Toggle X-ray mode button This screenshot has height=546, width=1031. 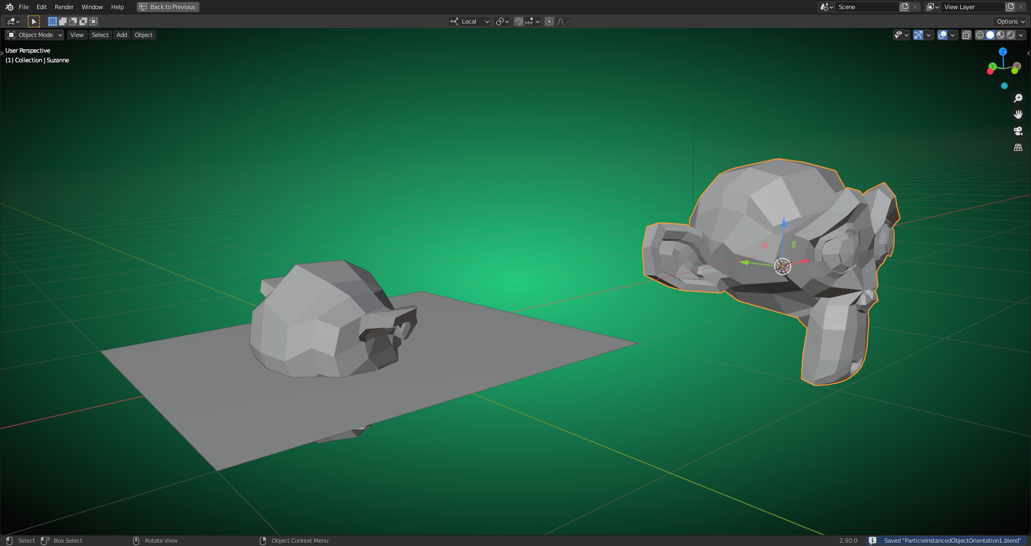(x=967, y=35)
